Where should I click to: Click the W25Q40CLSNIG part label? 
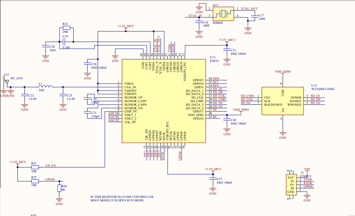tap(323, 89)
